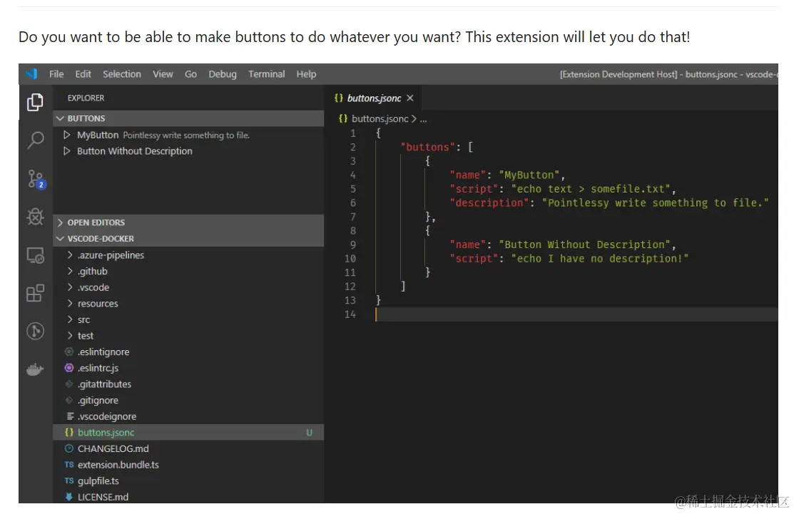Screen dimensions: 794x514
Task: Open the Extensions view icon
Action: pos(35,293)
